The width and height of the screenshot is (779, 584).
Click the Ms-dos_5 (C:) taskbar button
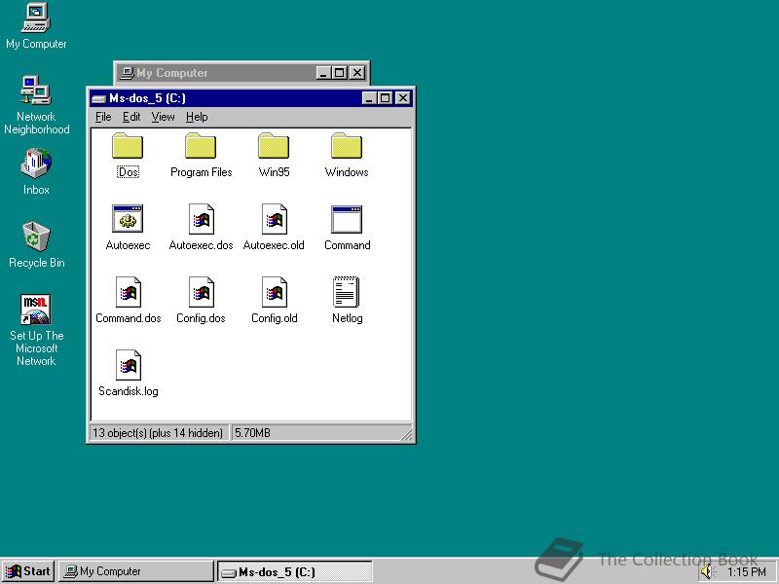[x=295, y=571]
